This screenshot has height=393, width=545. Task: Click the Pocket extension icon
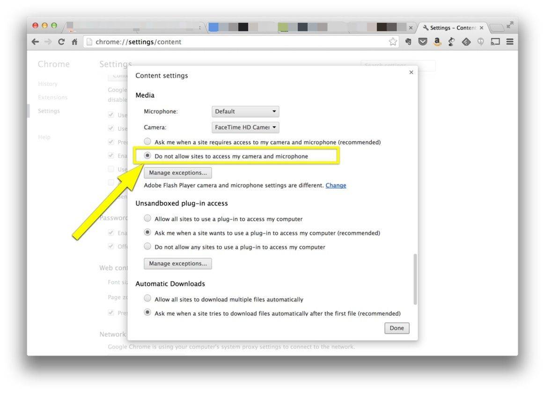point(423,42)
